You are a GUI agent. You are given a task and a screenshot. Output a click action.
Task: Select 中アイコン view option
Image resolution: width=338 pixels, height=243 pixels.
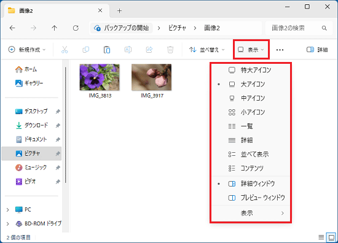[x=251, y=98]
